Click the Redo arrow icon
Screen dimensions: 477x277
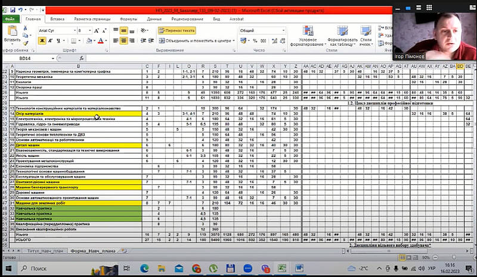click(31, 10)
